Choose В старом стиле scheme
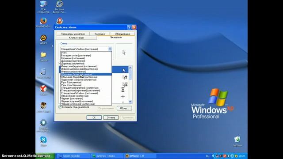The image size is (283, 159). (x=86, y=56)
